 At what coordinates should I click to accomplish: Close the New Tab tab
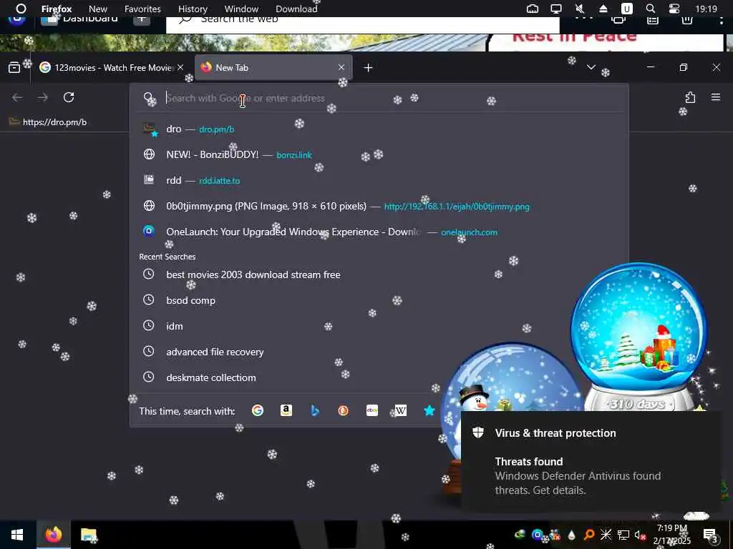(x=341, y=68)
